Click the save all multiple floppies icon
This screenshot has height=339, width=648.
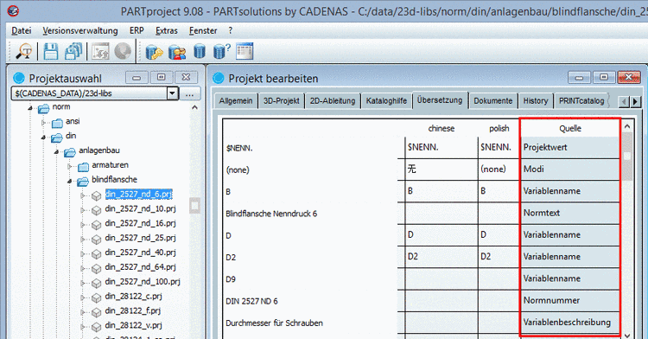(73, 52)
